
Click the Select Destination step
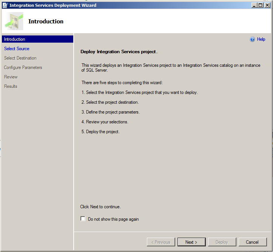pyautogui.click(x=20, y=58)
